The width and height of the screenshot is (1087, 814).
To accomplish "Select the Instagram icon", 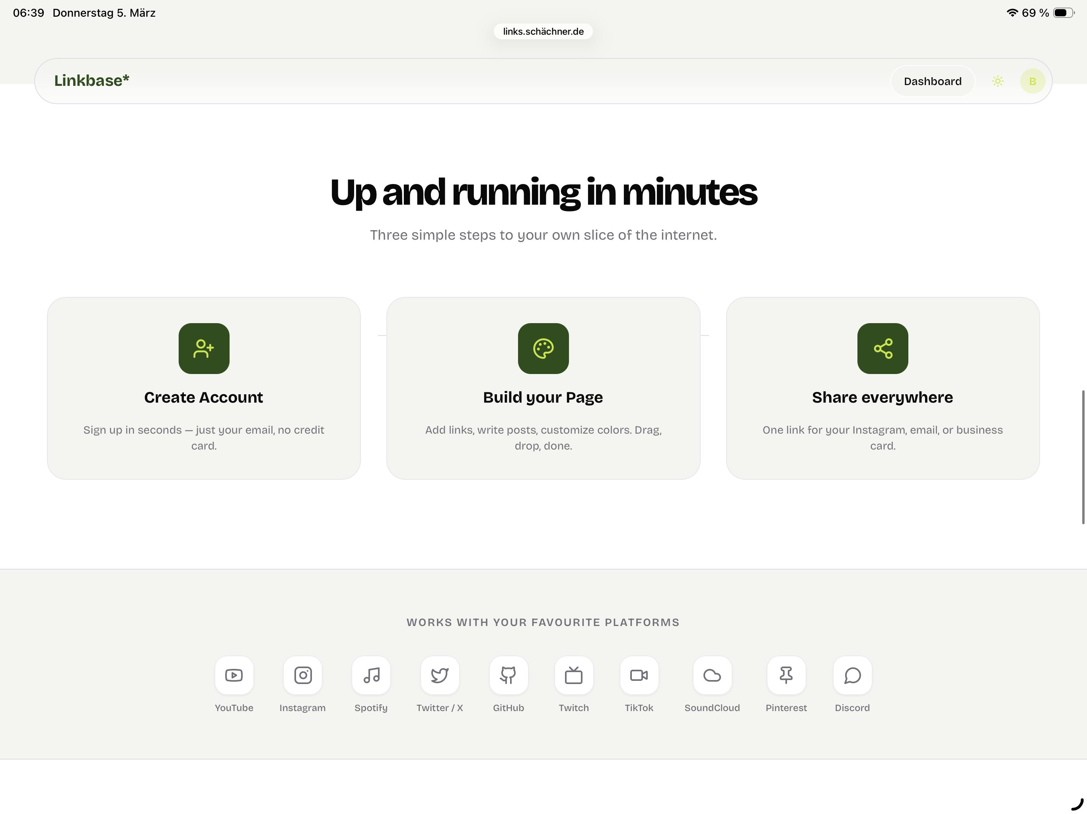I will pyautogui.click(x=303, y=676).
